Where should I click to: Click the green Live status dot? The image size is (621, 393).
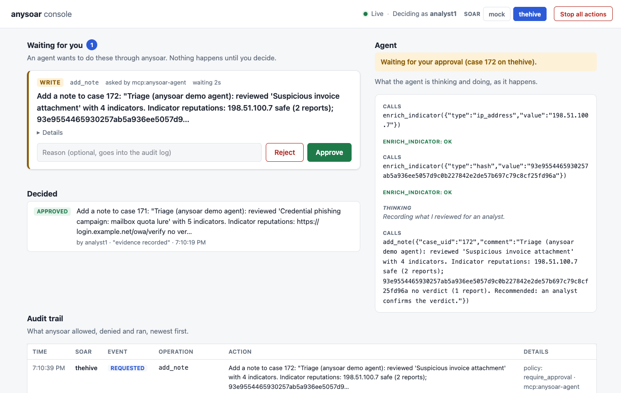pos(365,14)
